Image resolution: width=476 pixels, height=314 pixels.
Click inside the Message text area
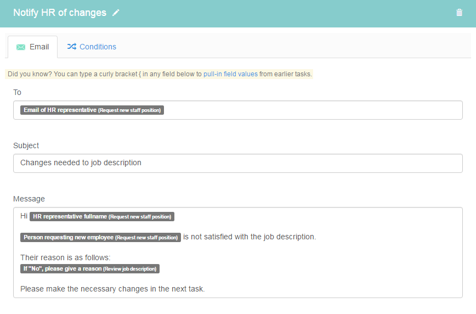point(237,253)
